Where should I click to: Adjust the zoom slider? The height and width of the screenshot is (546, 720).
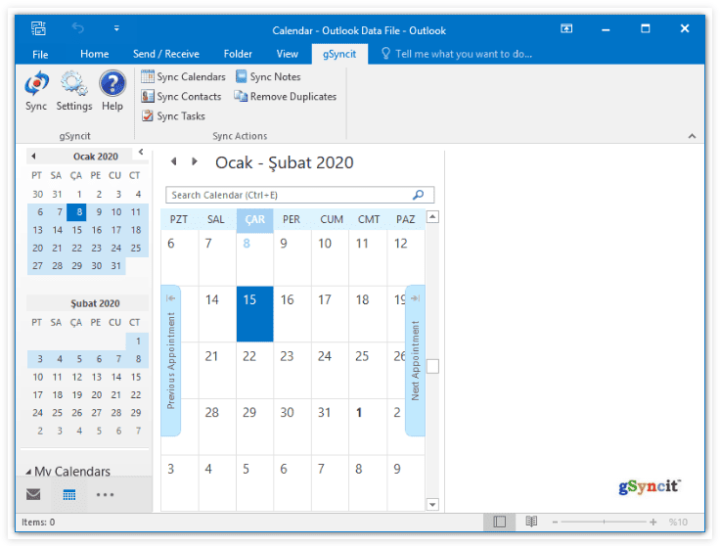(x=604, y=523)
